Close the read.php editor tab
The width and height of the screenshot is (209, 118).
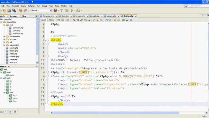tap(102, 16)
